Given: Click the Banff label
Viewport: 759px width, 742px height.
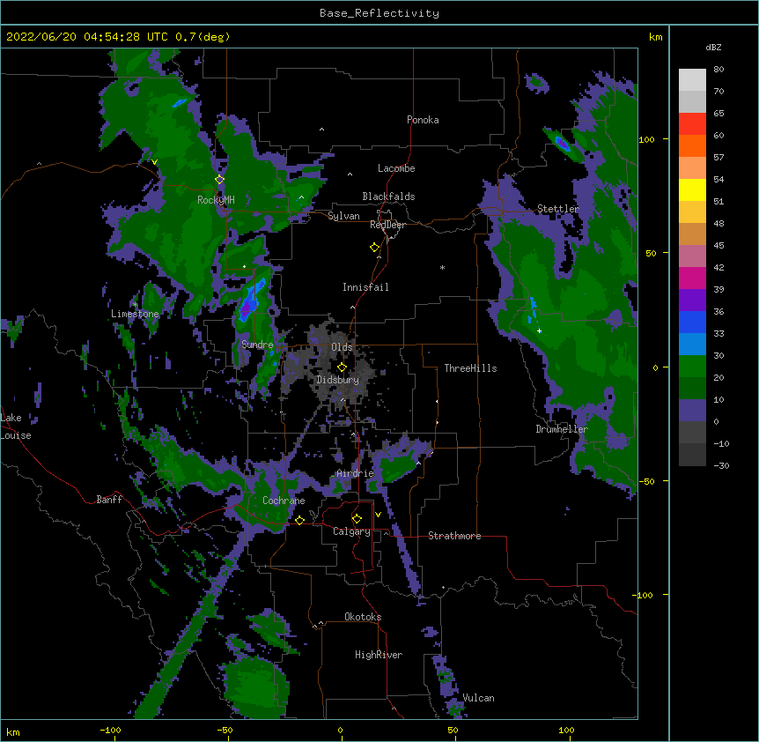Looking at the screenshot, I should click(x=109, y=500).
